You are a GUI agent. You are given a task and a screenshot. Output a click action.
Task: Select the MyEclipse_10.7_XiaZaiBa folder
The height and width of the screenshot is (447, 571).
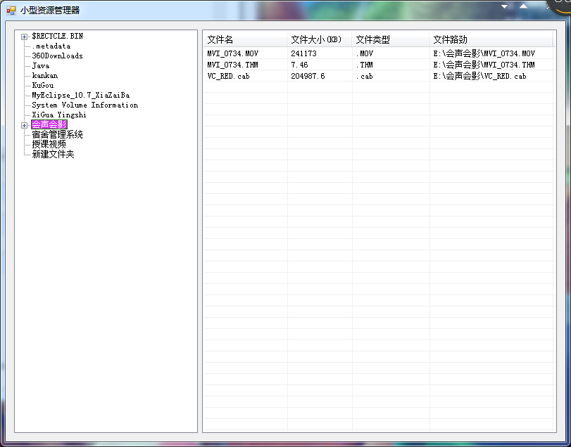coord(80,95)
